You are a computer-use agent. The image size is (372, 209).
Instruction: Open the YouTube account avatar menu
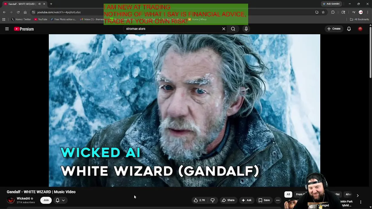tap(360, 29)
